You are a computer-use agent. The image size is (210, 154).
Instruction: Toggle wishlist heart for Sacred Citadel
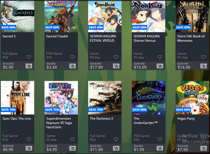(72, 57)
